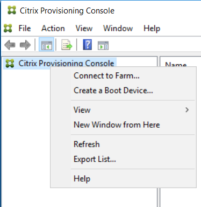Toggle the Show/Hide Console Tree icon
The width and height of the screenshot is (201, 207).
46,44
